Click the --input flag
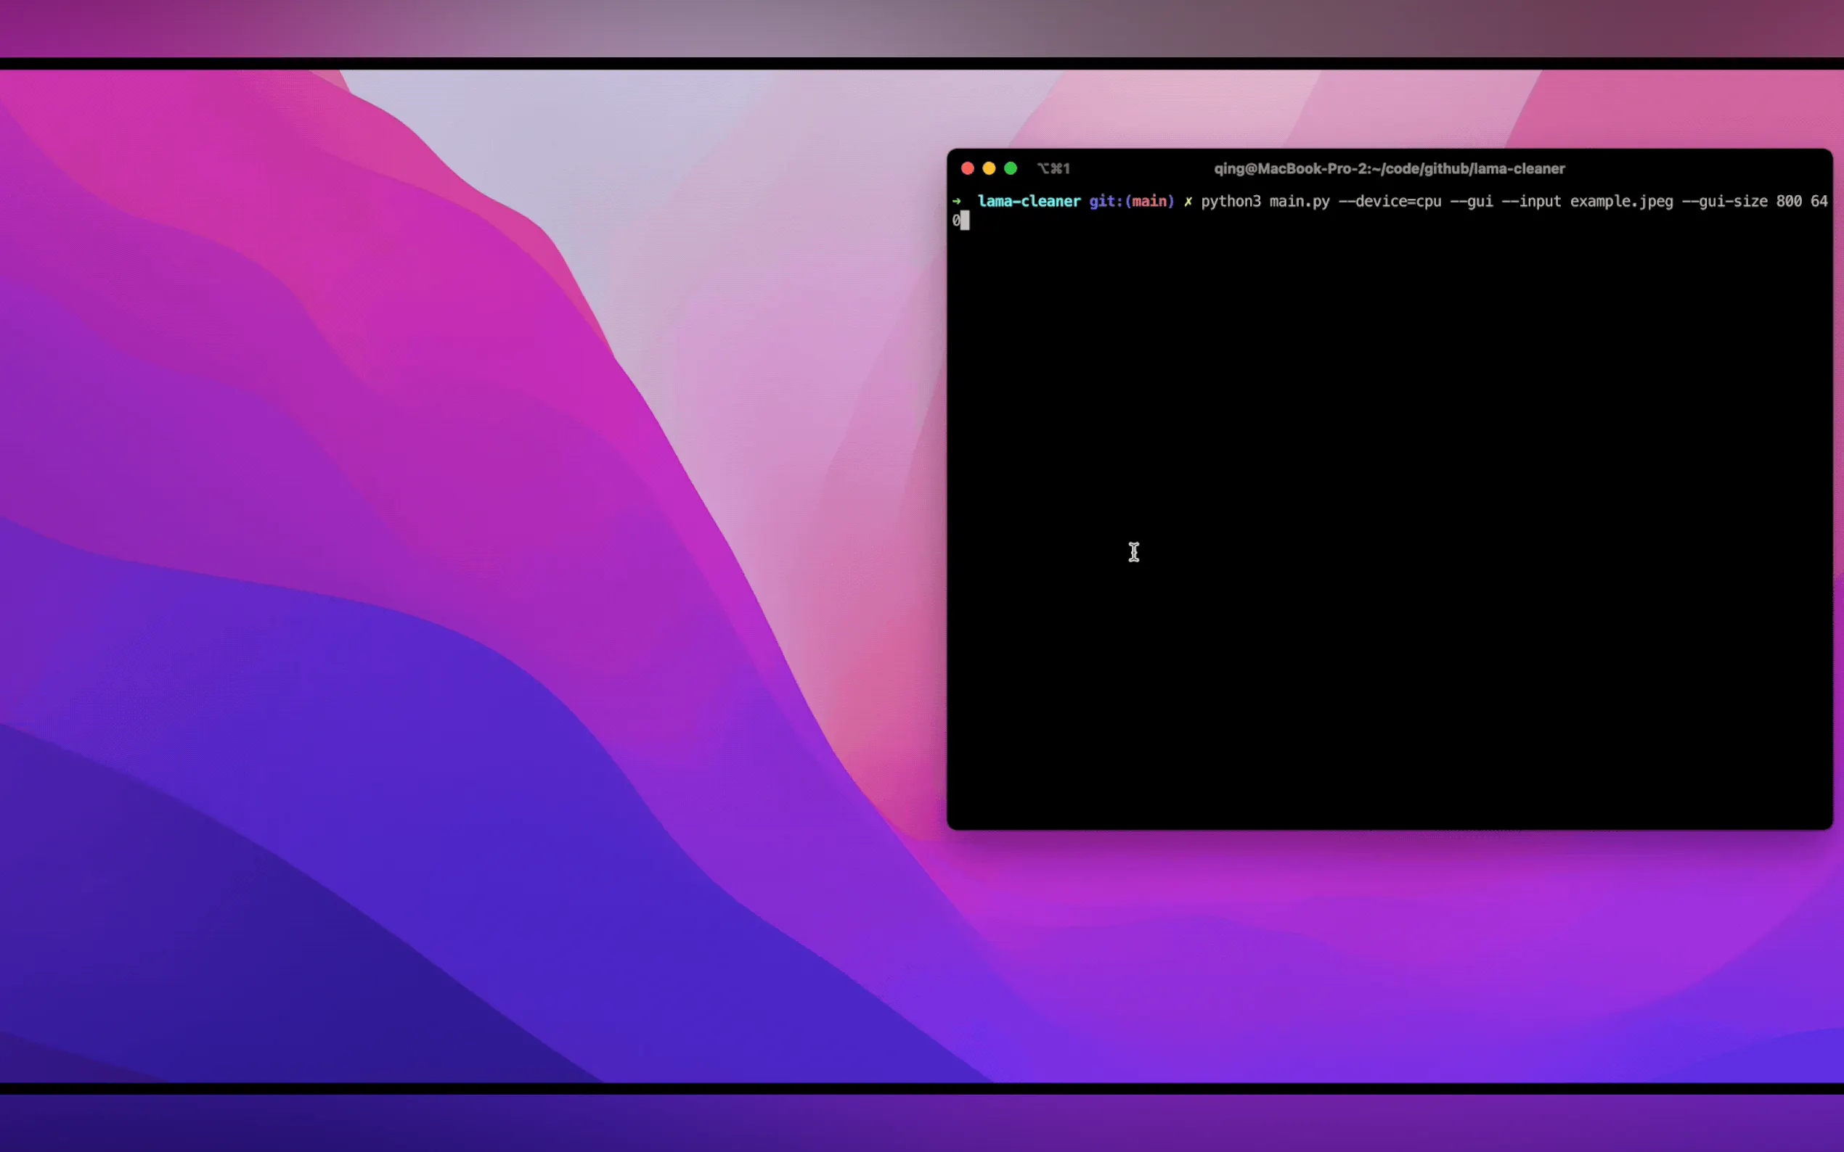Image resolution: width=1844 pixels, height=1152 pixels. [1530, 201]
